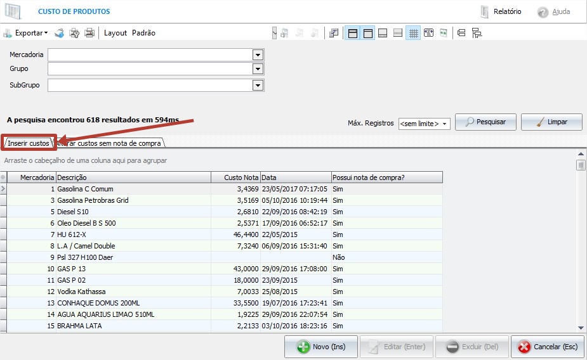587x360 pixels.
Task: Click the Exportar toolbar icon
Action: click(x=8, y=33)
